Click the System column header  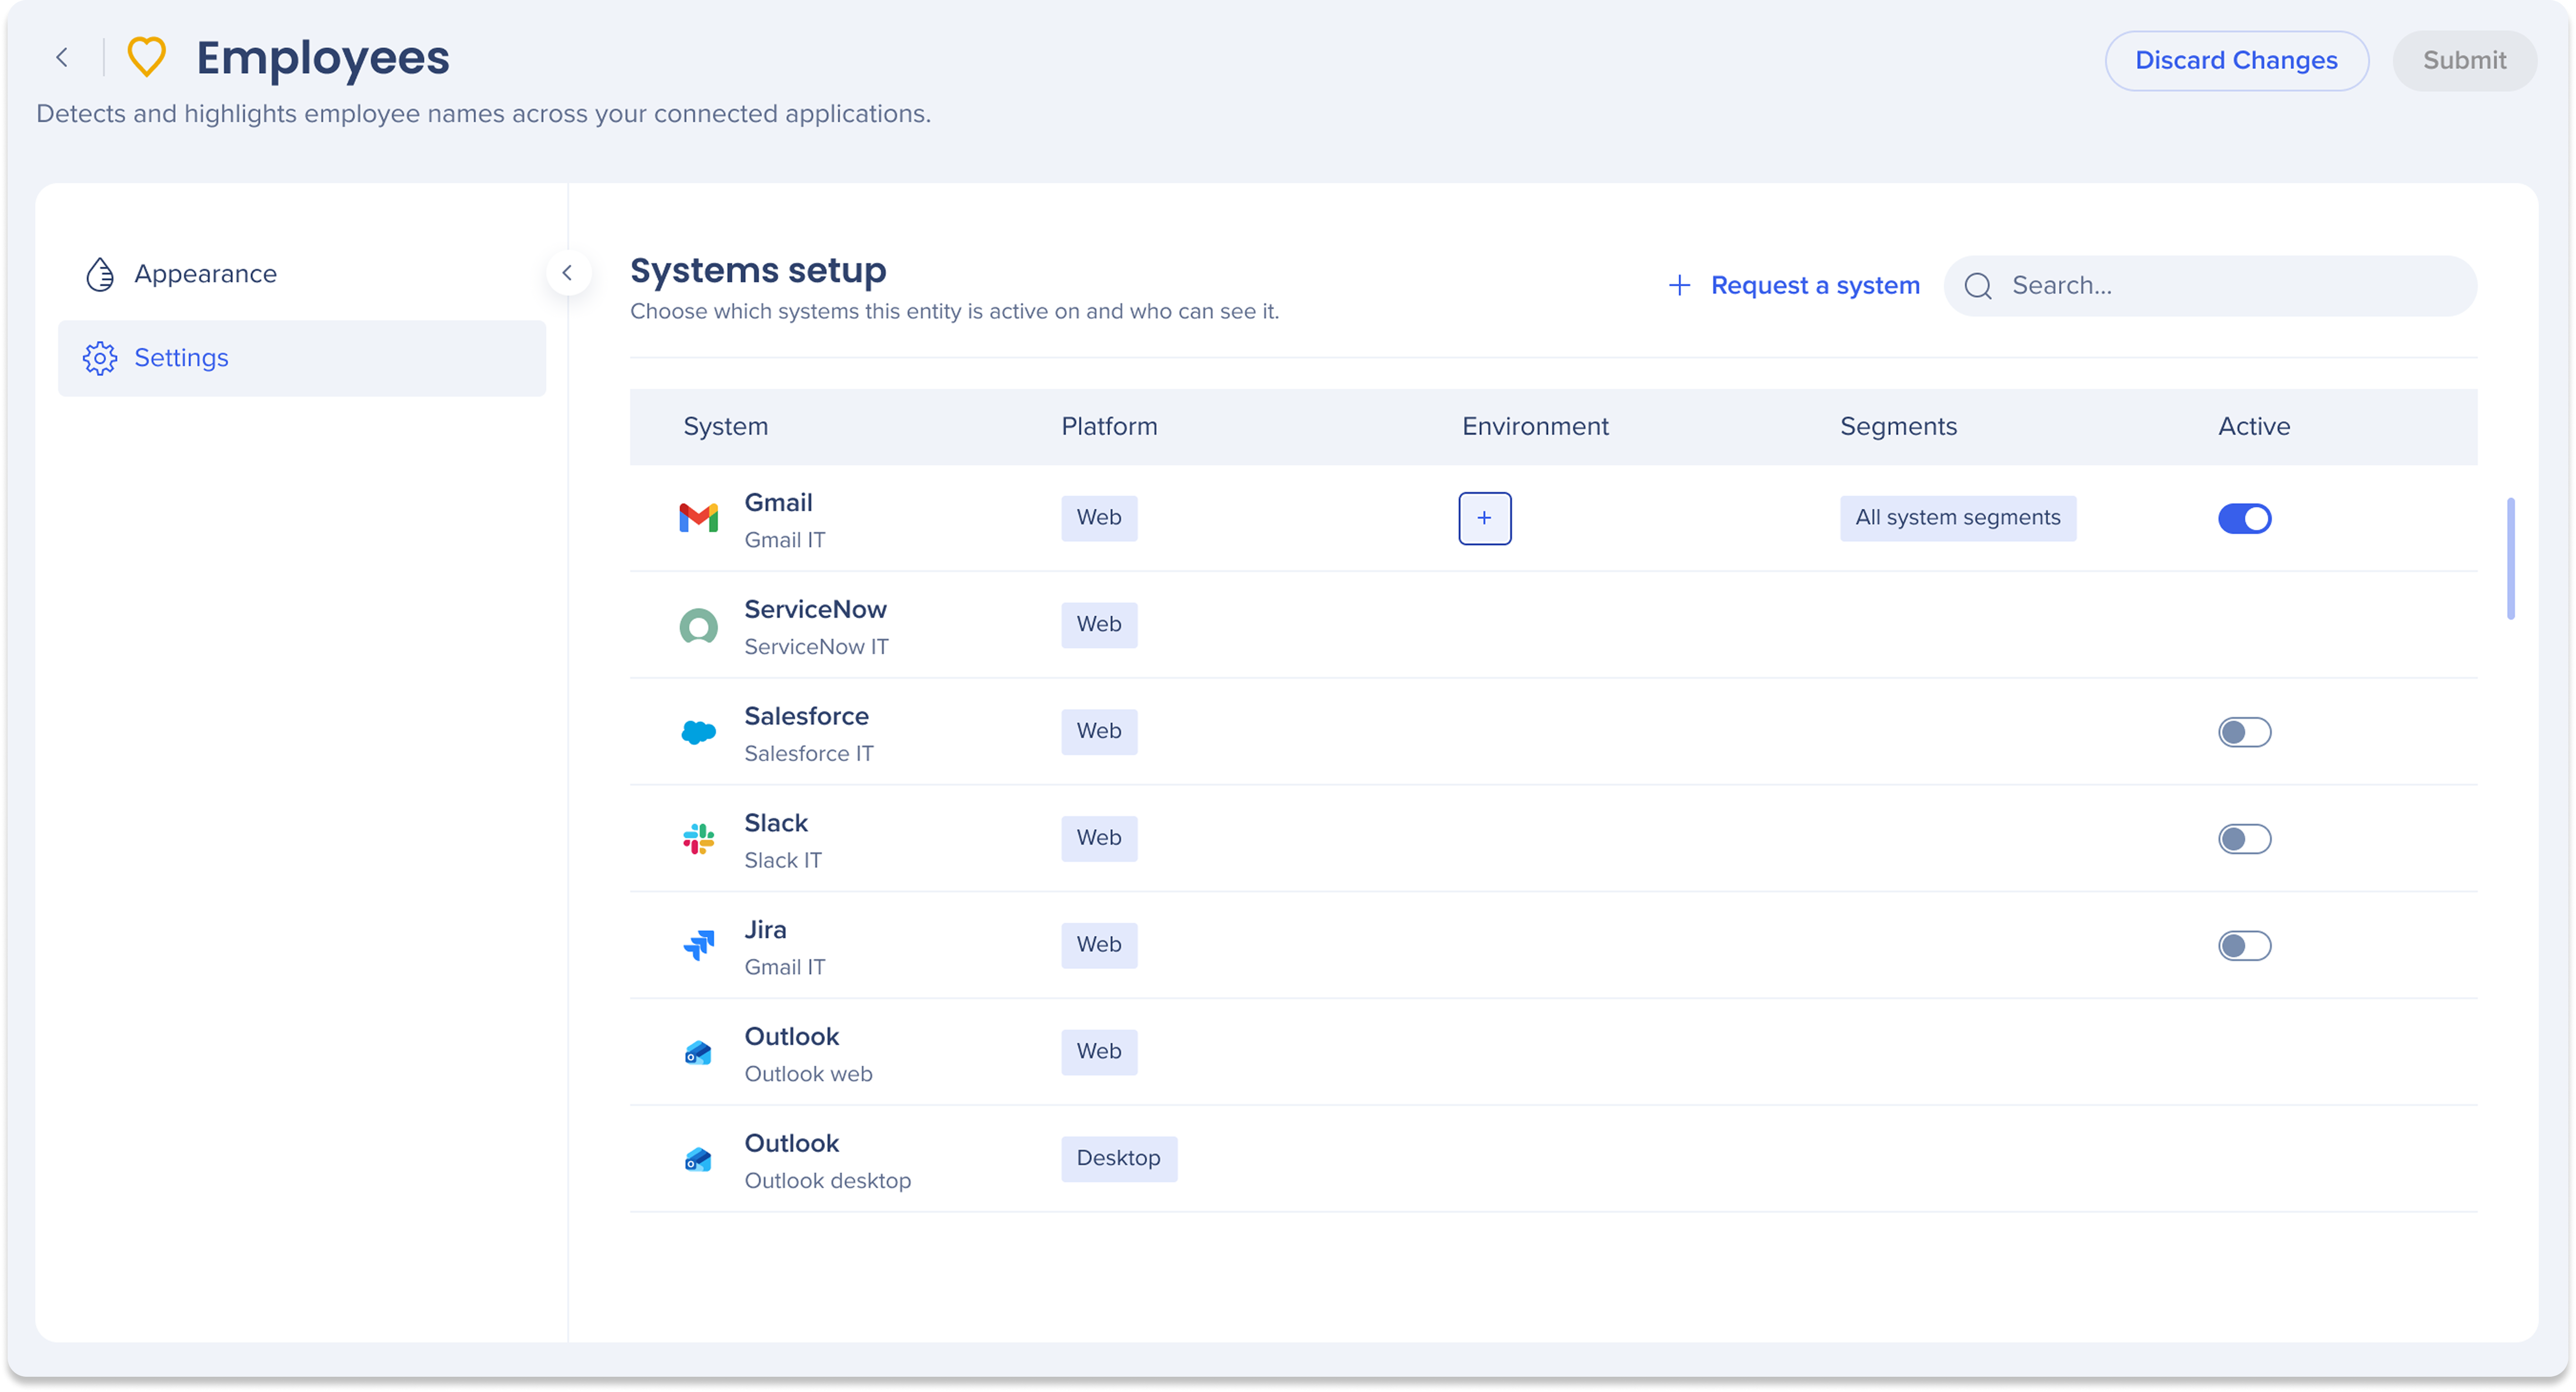[x=726, y=427]
